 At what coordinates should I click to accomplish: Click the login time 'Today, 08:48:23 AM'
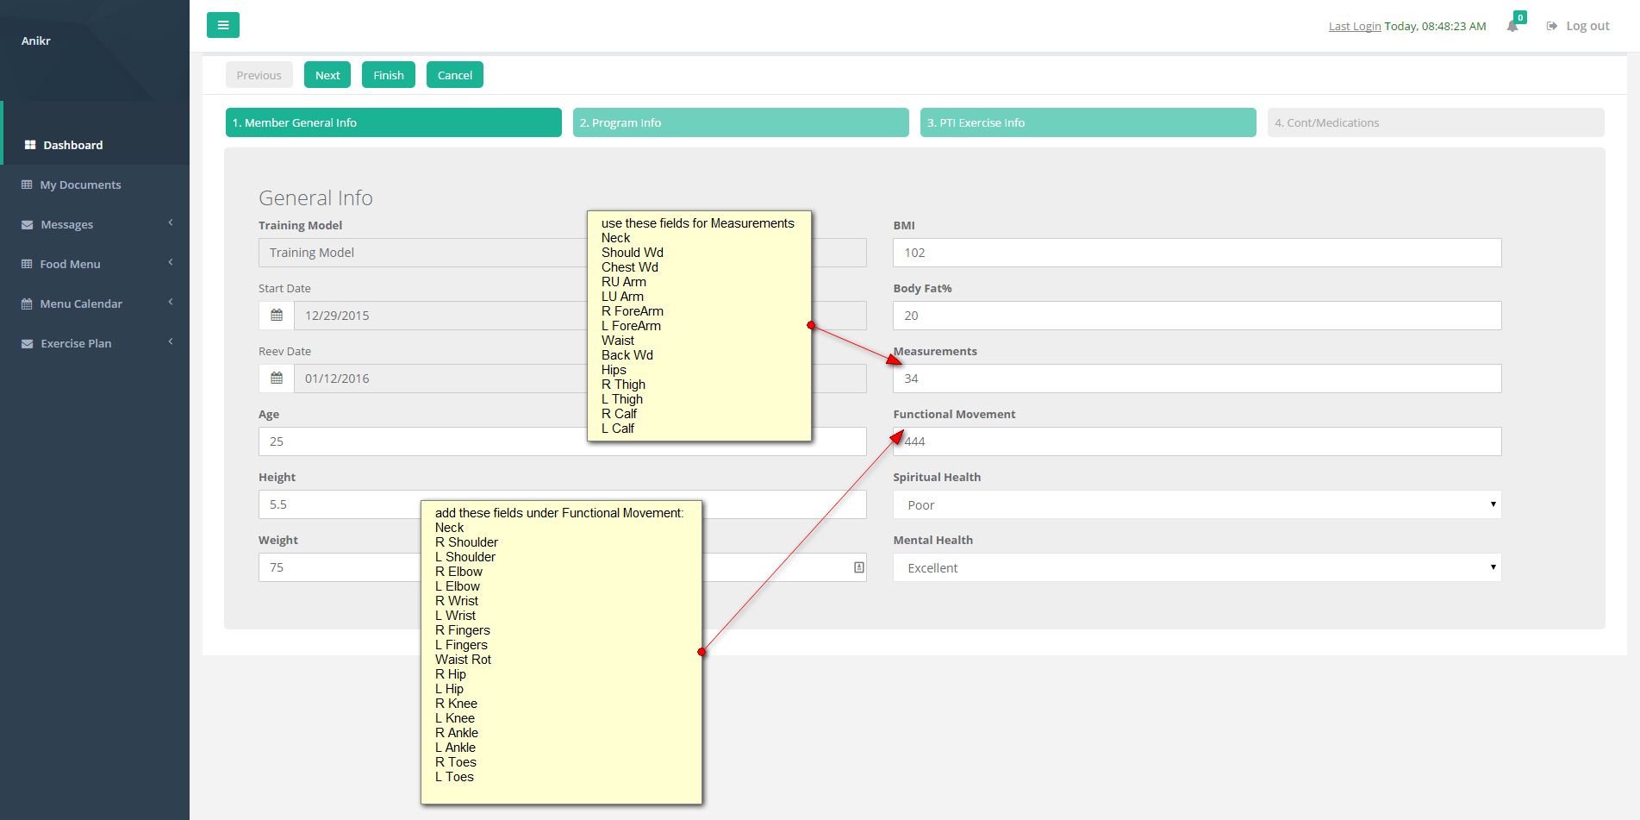click(x=1435, y=26)
